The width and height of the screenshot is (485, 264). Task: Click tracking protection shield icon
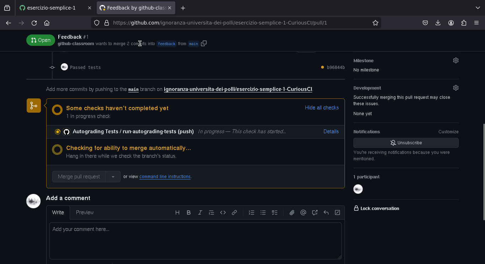point(97,23)
